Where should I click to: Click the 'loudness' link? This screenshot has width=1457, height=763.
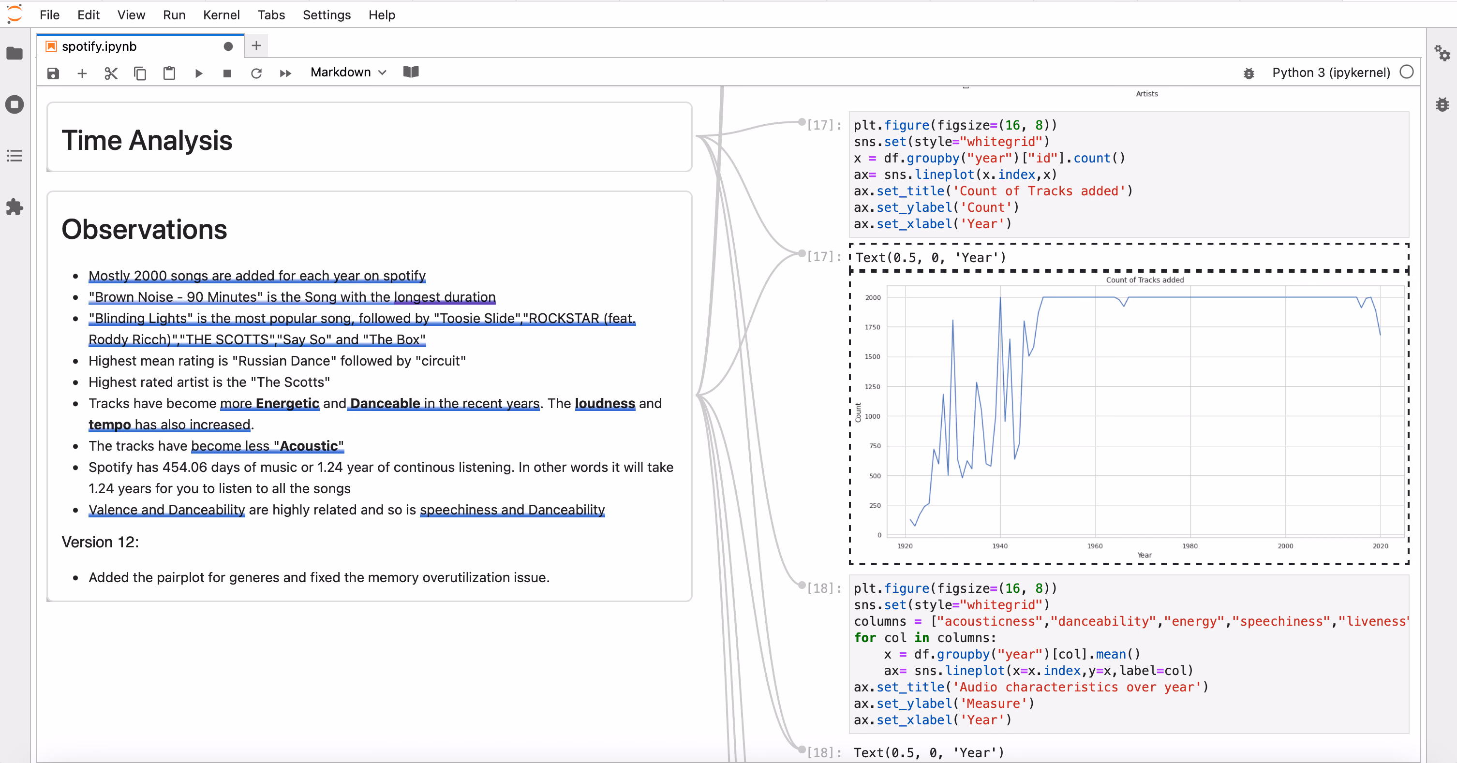605,404
